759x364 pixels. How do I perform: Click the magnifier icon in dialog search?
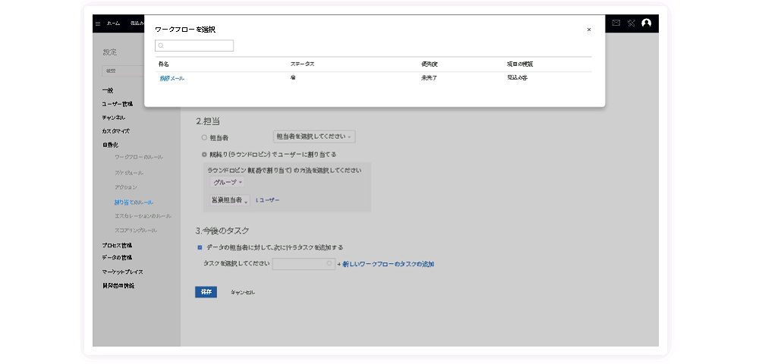[161, 46]
